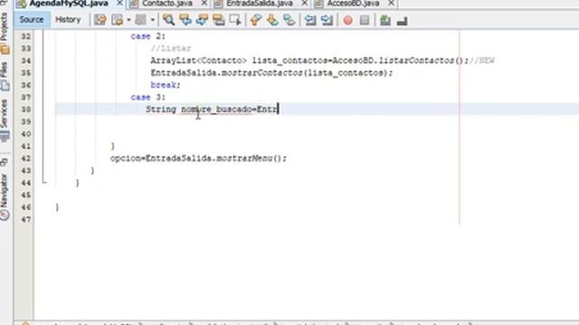Click Shift Line Left icon

[310, 20]
